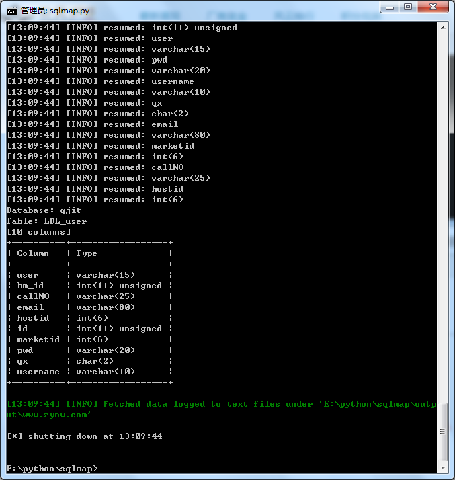455x480 pixels.
Task: Click the title text '管理员: sqlmap.py'
Action: [55, 11]
